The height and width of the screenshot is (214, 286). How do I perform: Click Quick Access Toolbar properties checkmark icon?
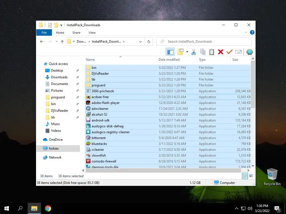click(50, 25)
